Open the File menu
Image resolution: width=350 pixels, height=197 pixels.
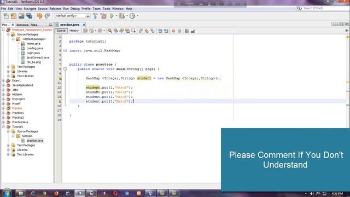[x=4, y=9]
